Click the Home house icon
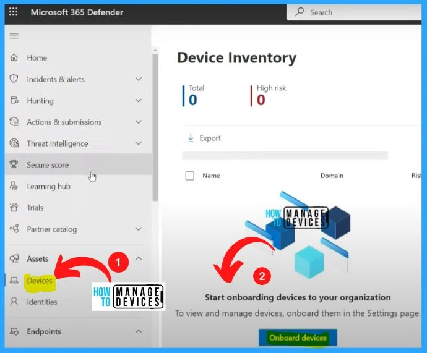The width and height of the screenshot is (427, 353). [x=14, y=57]
